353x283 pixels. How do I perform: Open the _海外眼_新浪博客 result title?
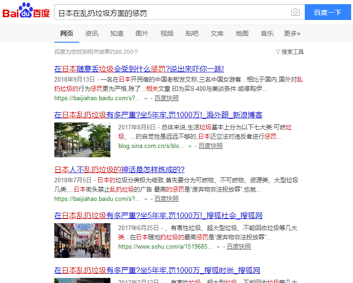(158, 115)
